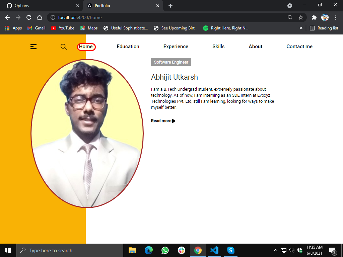Click the Read more link
This screenshot has height=257, width=343.
(163, 121)
